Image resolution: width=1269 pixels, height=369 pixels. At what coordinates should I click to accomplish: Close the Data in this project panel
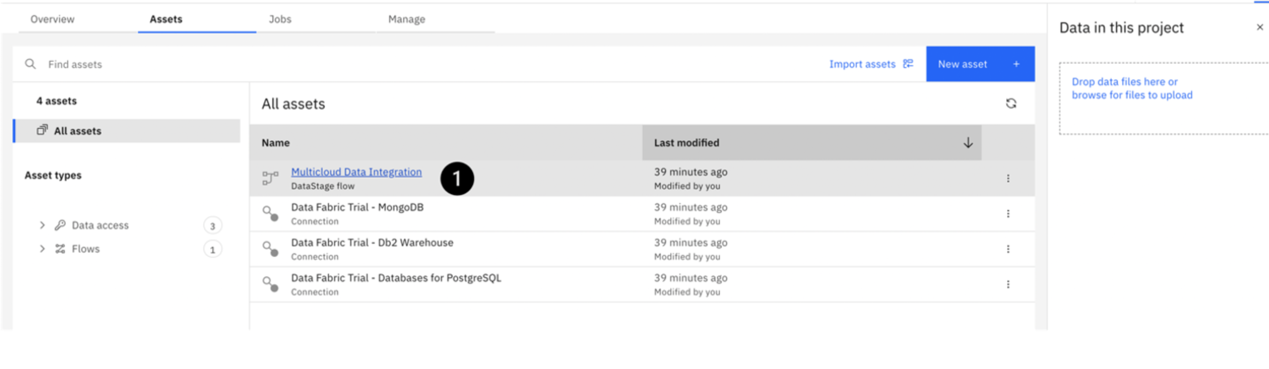1260,27
